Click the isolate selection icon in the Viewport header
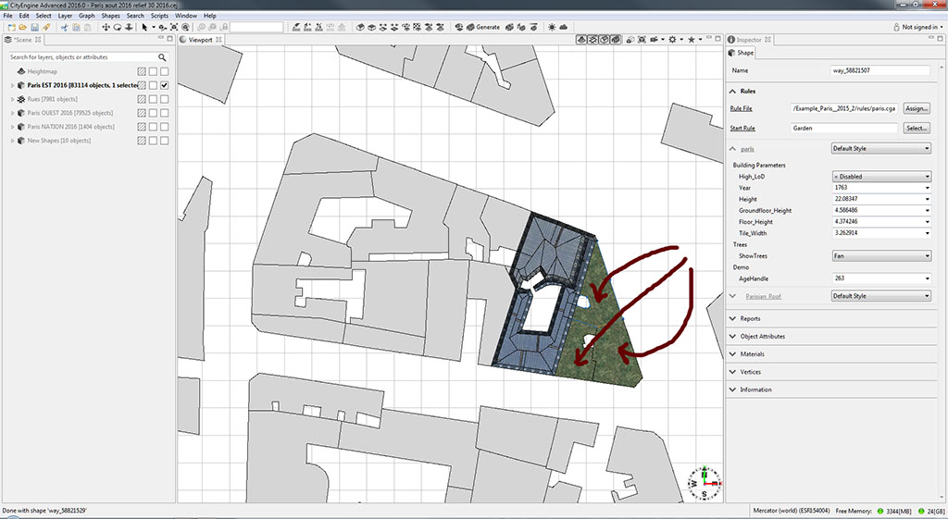This screenshot has width=948, height=519. (630, 39)
